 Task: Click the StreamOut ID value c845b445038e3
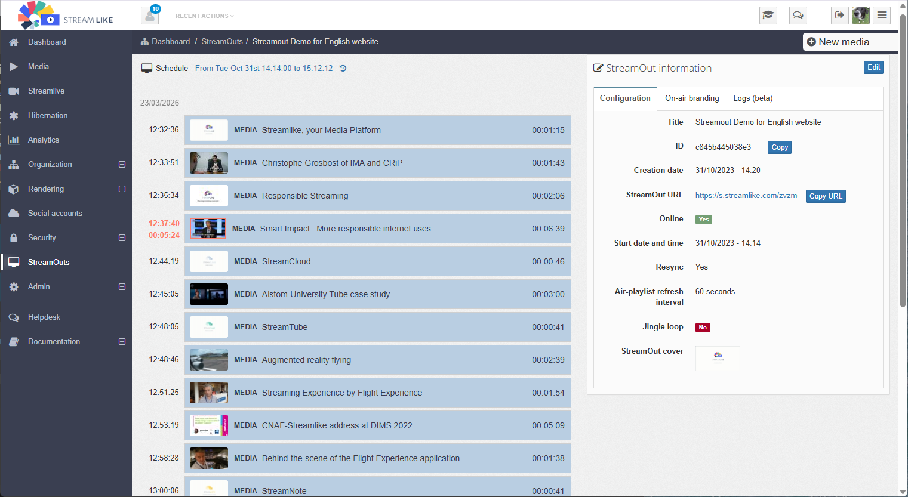(x=724, y=147)
